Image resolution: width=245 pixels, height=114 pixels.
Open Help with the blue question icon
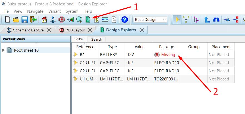tap(124, 19)
